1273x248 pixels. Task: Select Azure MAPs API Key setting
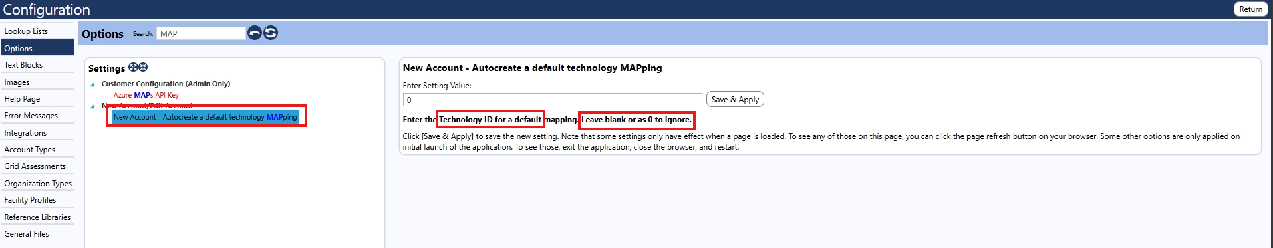pos(146,95)
